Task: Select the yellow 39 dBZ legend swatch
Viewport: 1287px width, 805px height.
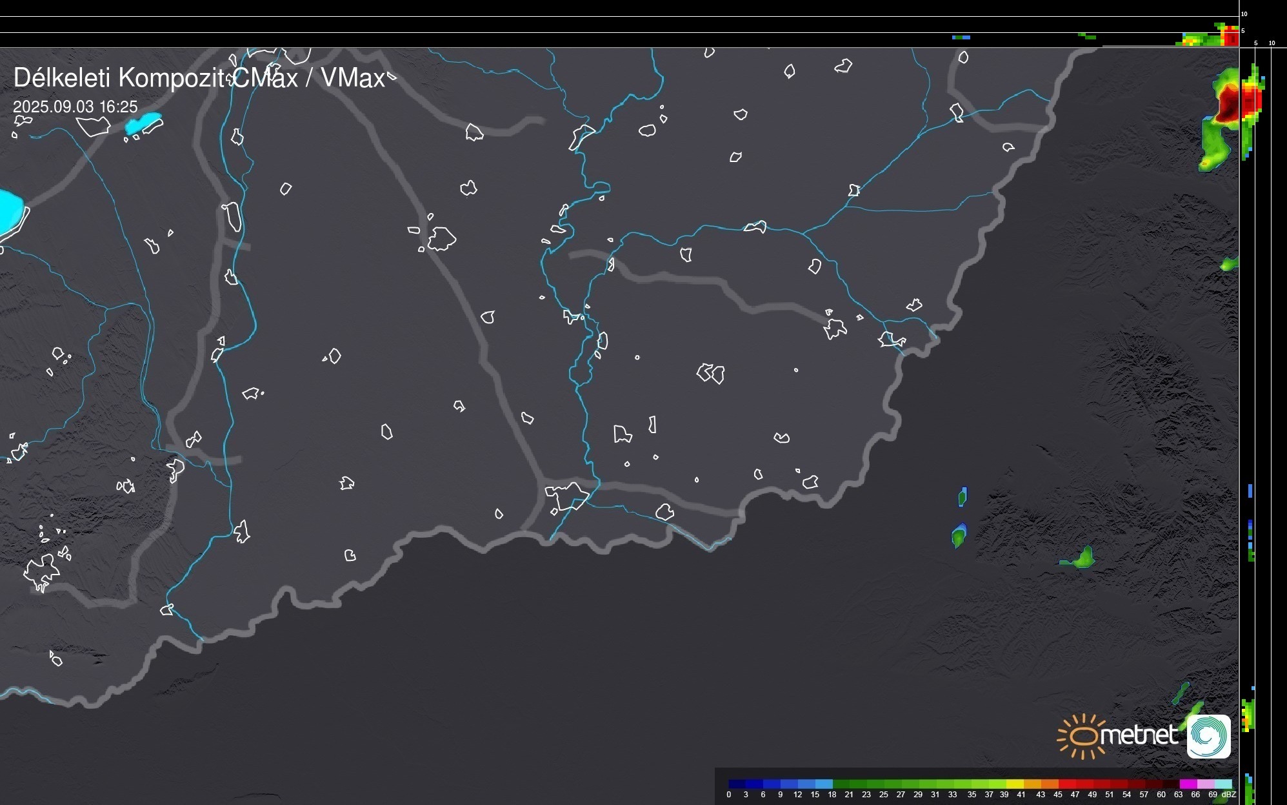Action: point(1014,784)
